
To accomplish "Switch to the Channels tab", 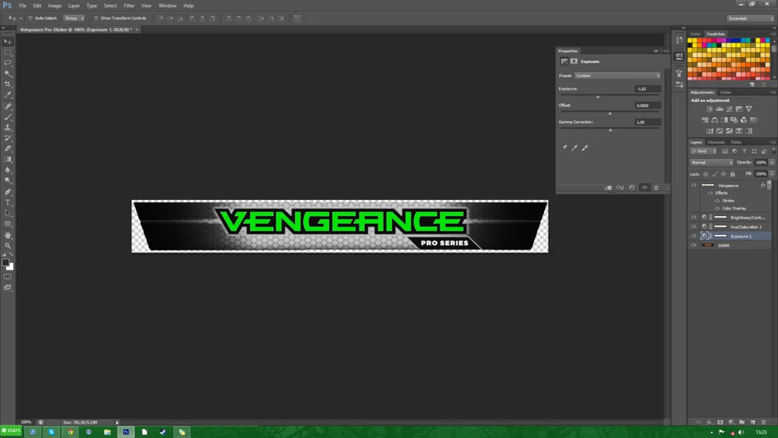I will point(716,142).
